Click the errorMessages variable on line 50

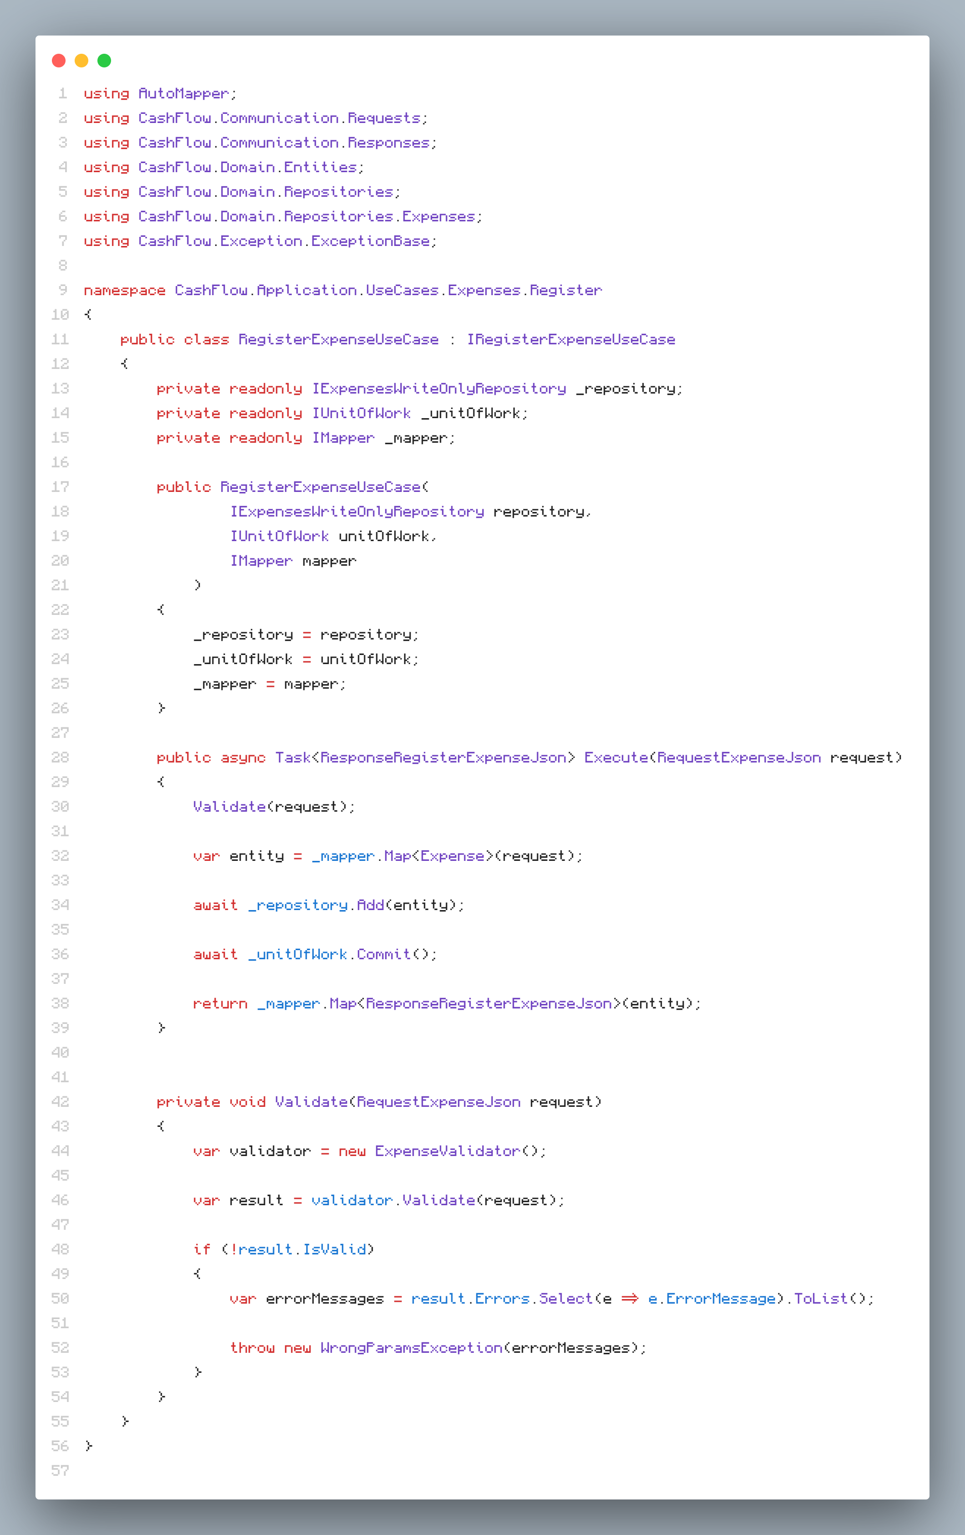tap(323, 1299)
